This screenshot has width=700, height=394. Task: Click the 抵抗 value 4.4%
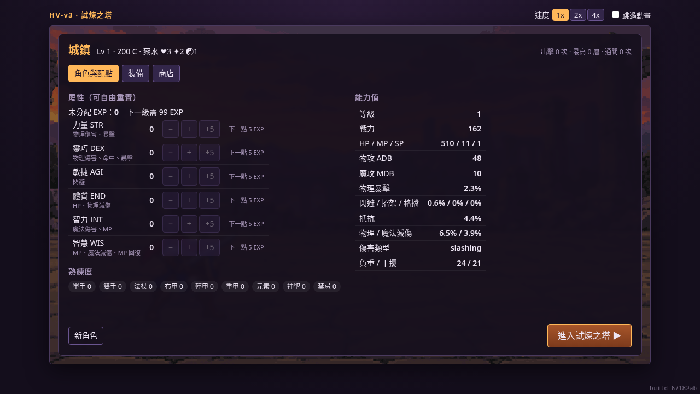tap(472, 218)
